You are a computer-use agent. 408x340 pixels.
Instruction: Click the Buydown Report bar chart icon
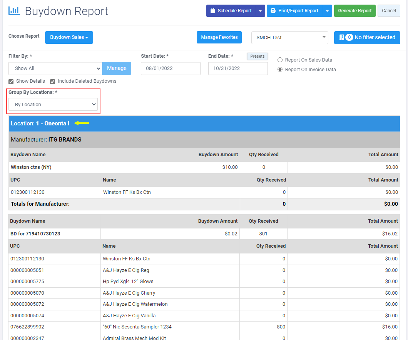pos(14,11)
